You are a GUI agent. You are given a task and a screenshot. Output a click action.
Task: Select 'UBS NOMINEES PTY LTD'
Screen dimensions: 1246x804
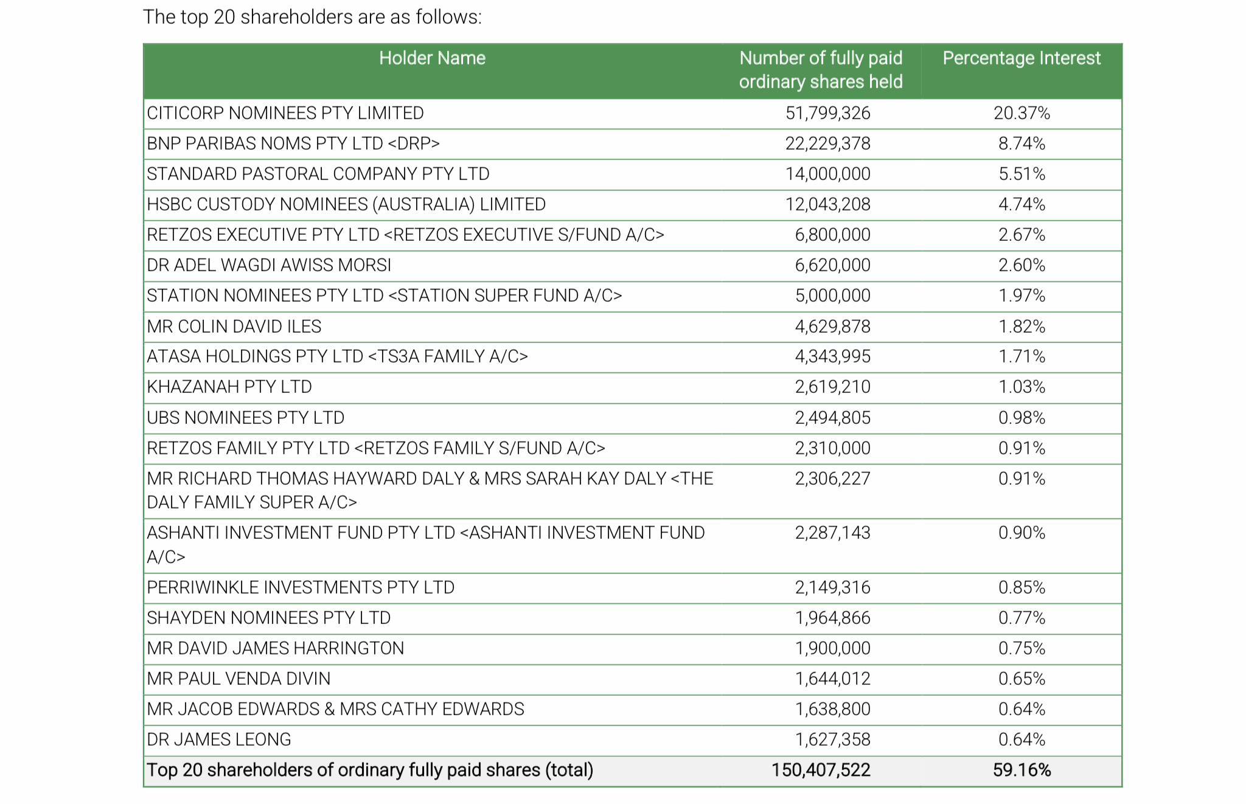click(x=246, y=418)
